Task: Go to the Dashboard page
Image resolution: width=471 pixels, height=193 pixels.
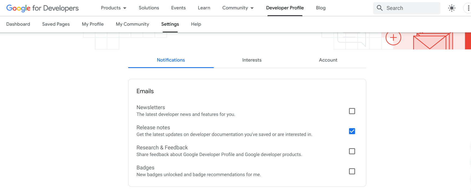Action: (x=18, y=24)
